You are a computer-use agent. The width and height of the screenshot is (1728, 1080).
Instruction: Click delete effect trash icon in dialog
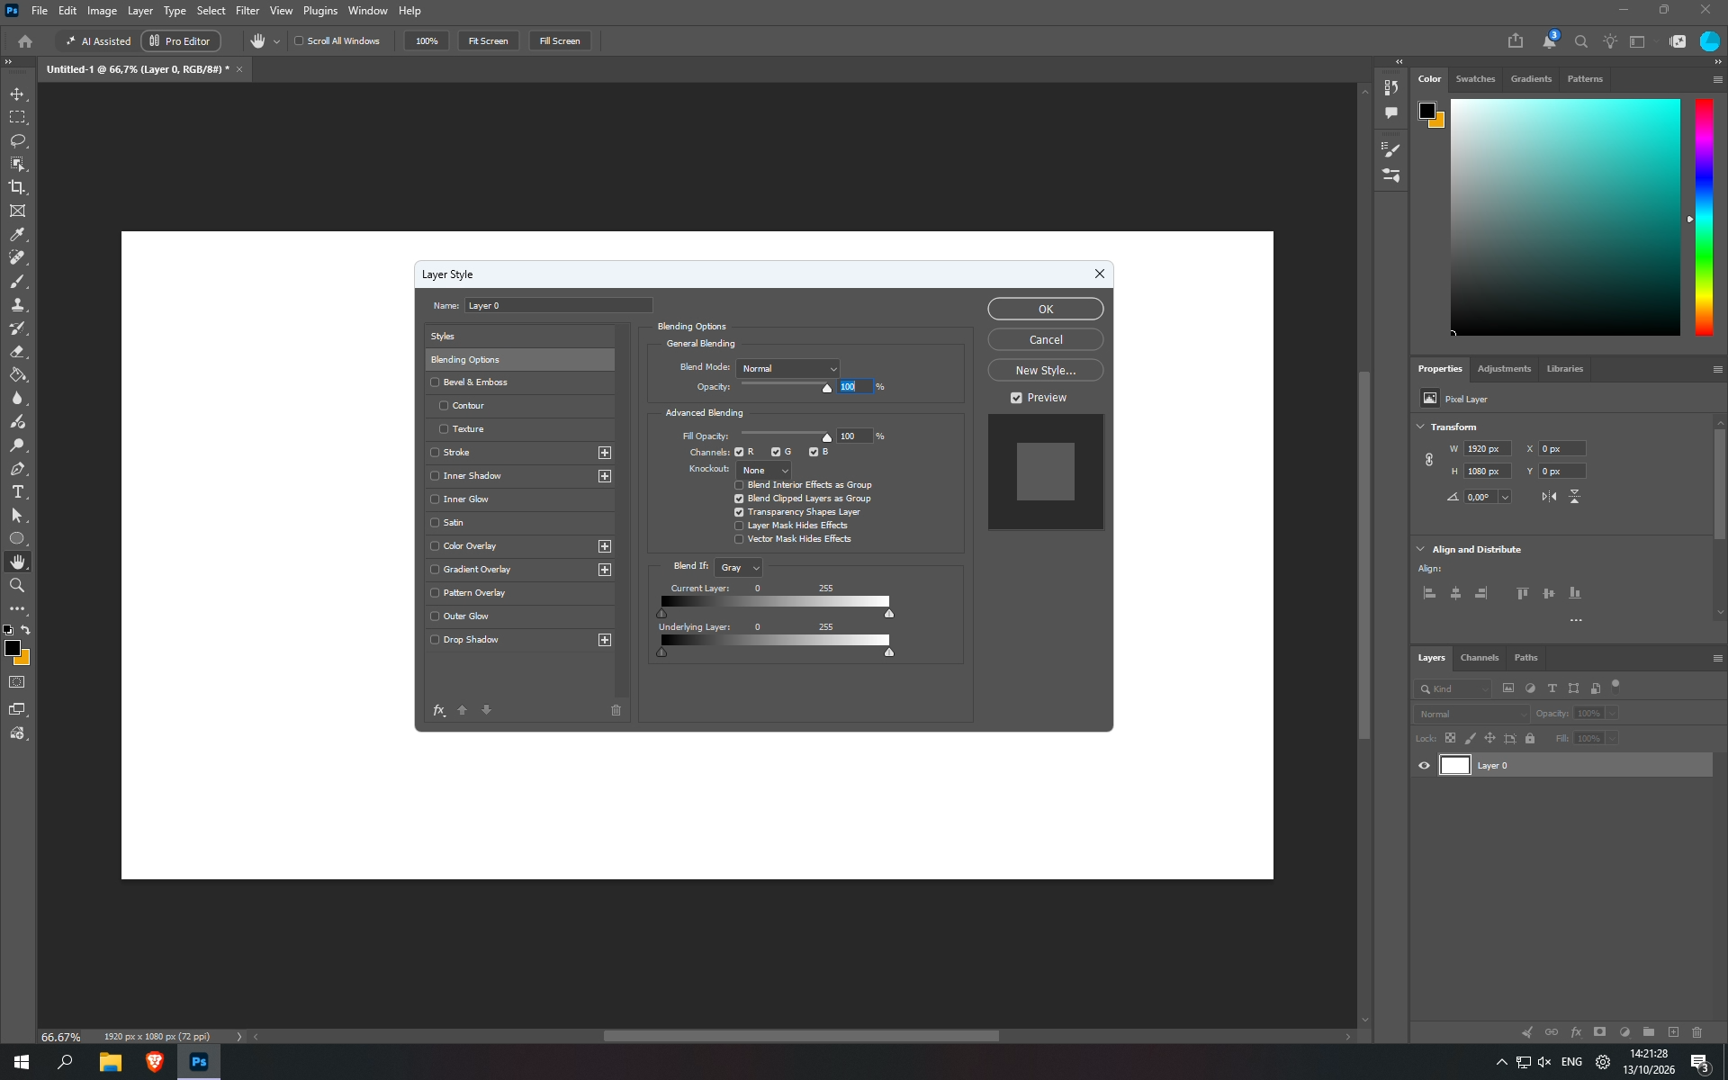click(x=616, y=710)
